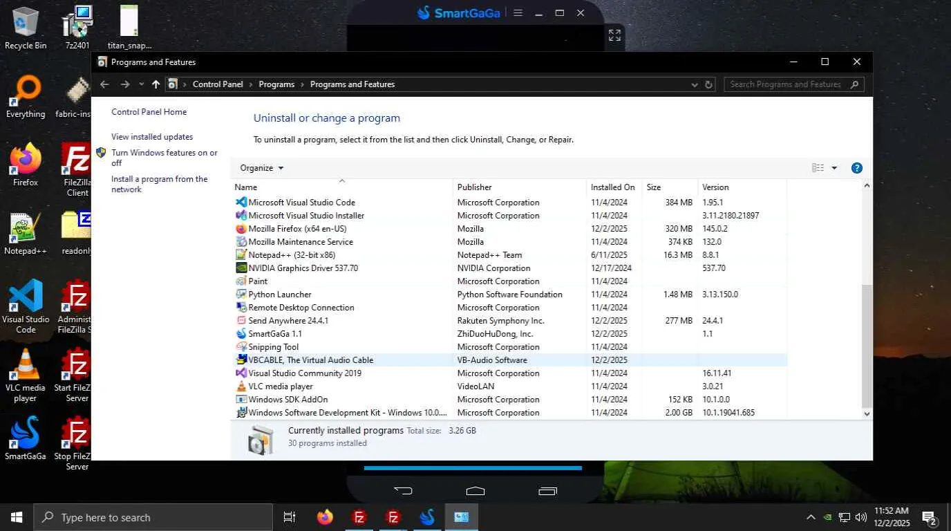Viewport: 951px width, 531px height.
Task: Tap the Android home button in SmartGaGa
Action: (x=475, y=491)
